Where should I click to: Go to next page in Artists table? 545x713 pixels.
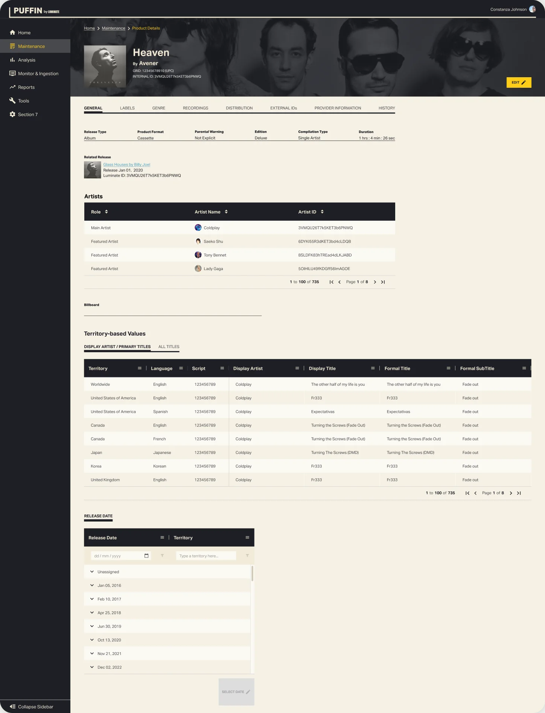(375, 282)
